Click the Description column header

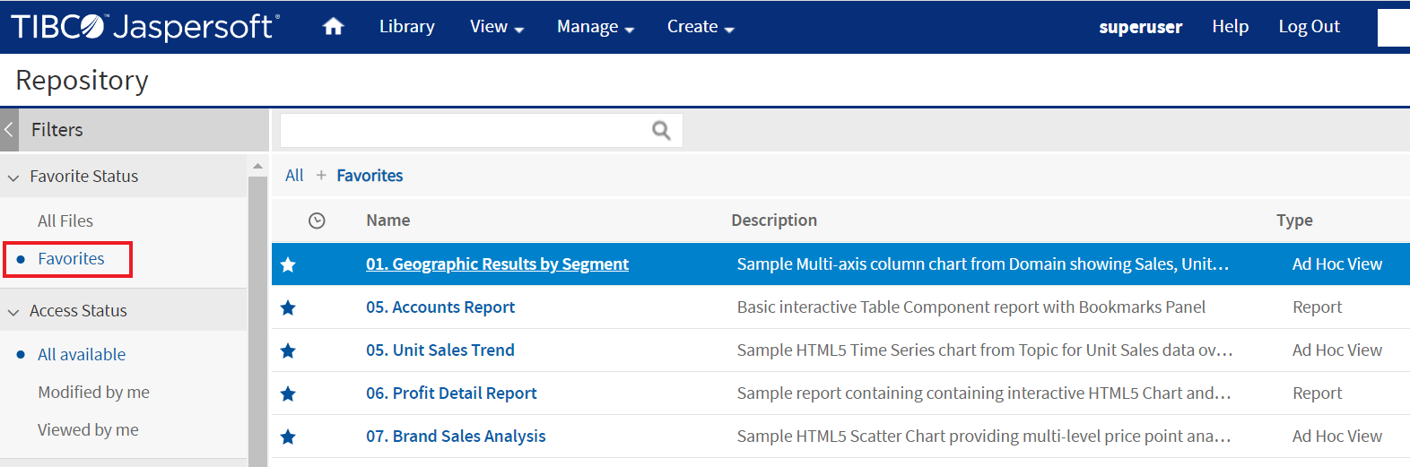[x=774, y=221]
